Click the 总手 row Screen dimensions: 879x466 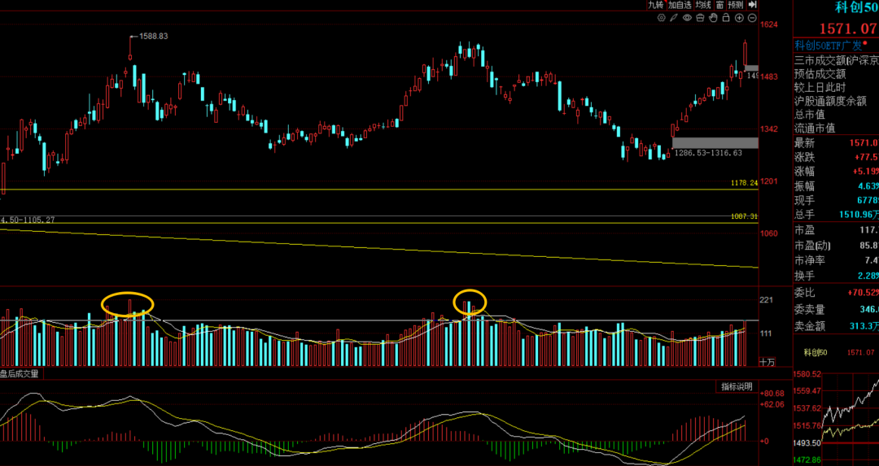pyautogui.click(x=836, y=215)
